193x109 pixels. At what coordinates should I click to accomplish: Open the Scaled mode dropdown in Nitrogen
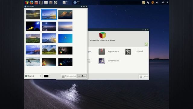click(33, 76)
